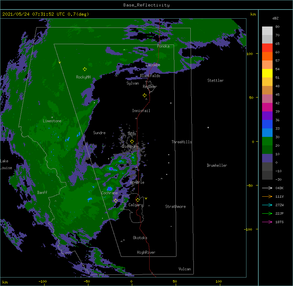Pick the light gray 80 dBZ swatch
This screenshot has height=286, width=293.
(267, 31)
